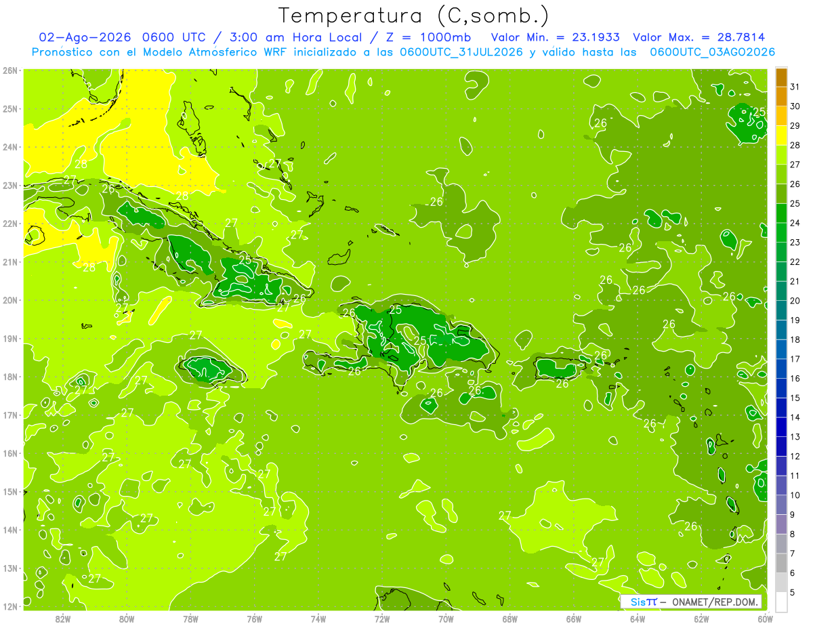
Task: Click the 16N latitude axis label
Action: (11, 453)
